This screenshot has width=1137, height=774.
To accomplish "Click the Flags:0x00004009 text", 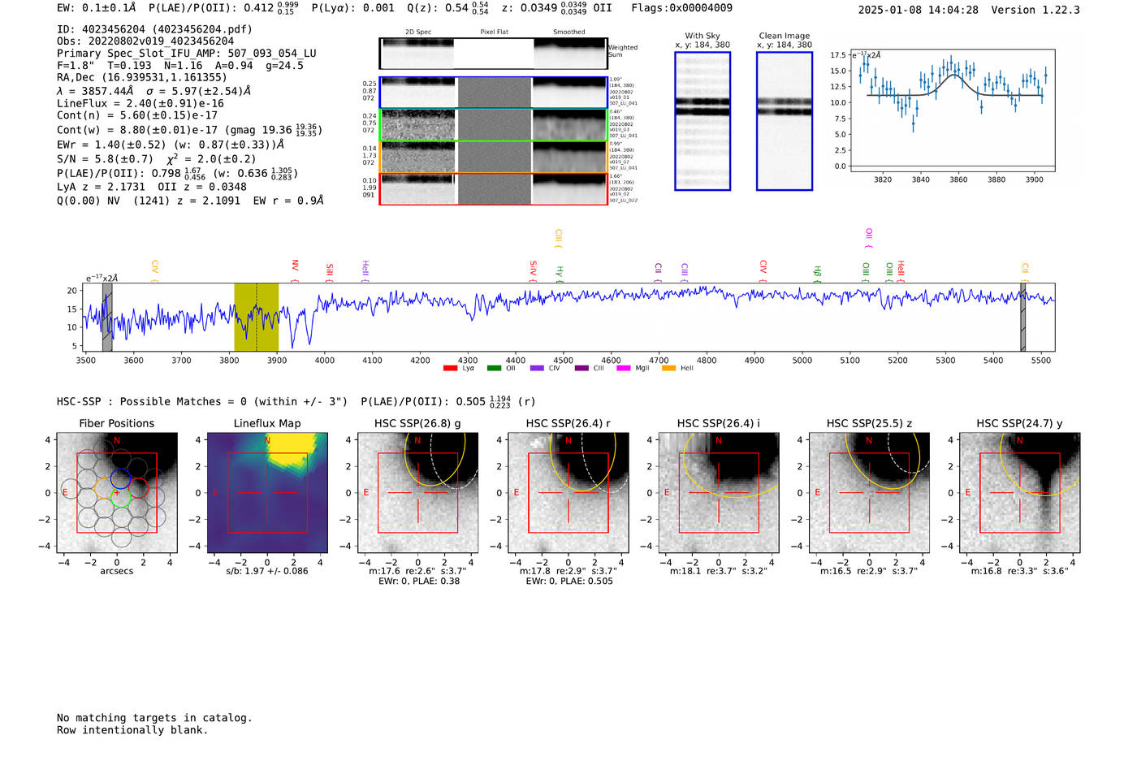I will 681,8.
